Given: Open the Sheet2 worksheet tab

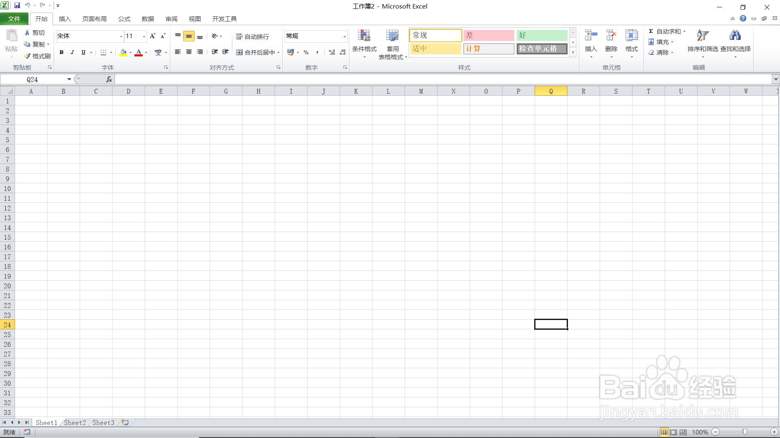Looking at the screenshot, I should tap(75, 423).
